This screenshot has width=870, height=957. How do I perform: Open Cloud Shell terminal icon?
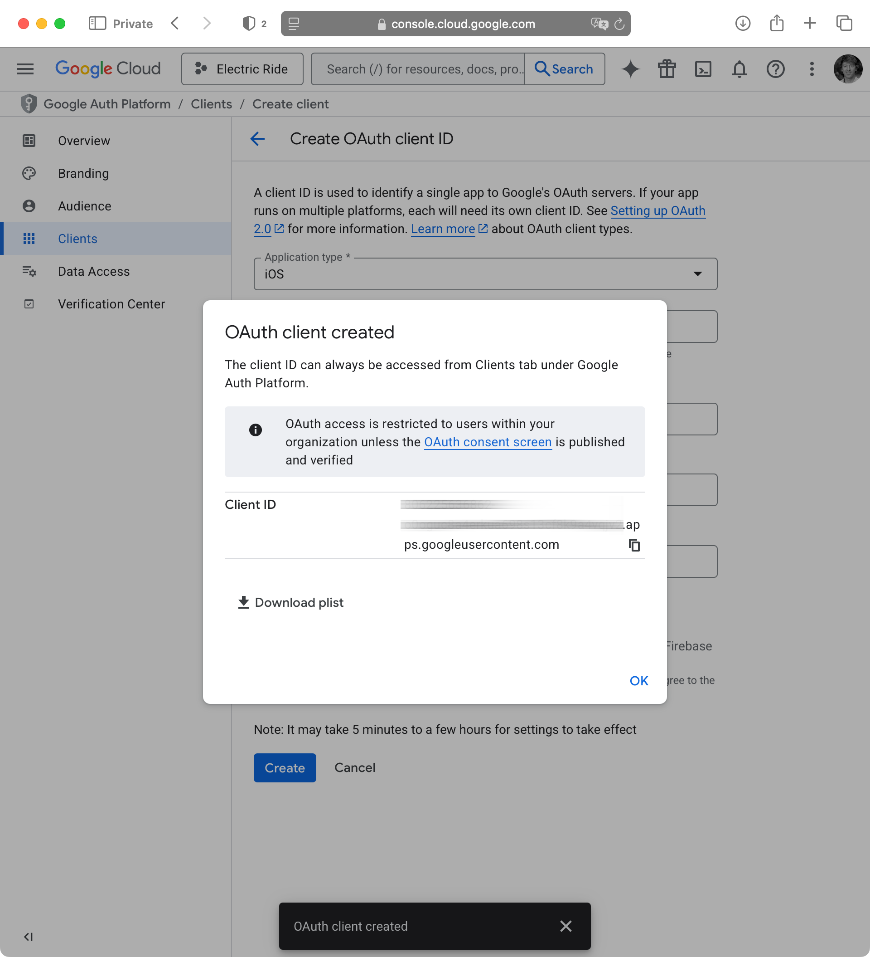702,69
